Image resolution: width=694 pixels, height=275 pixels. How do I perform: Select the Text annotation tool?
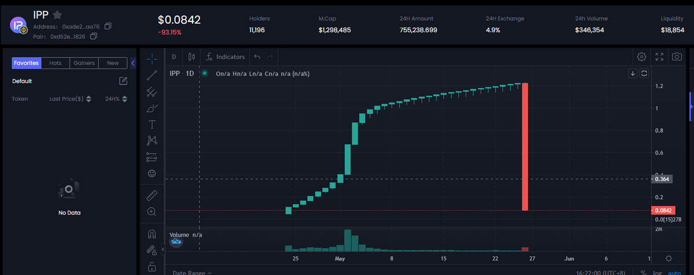coord(152,124)
